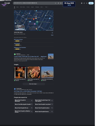Screen dimensions: 96x126
Task: Open the large helicopter image thumbnail
Action: (47, 72)
